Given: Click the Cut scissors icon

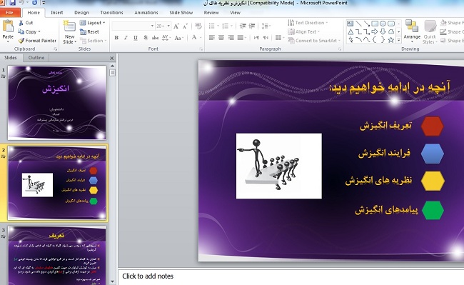Looking at the screenshot, I should (21, 23).
